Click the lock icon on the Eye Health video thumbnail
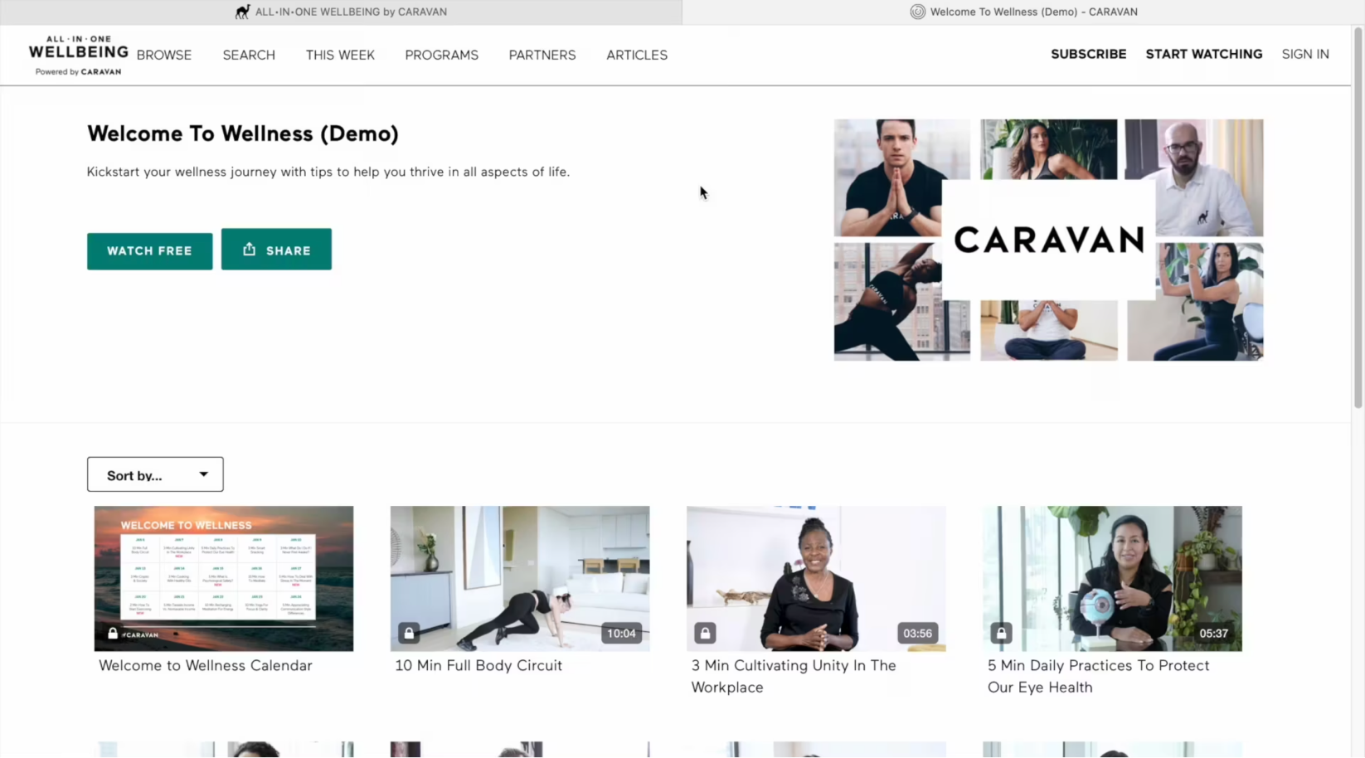Image resolution: width=1365 pixels, height=758 pixels. click(1001, 633)
